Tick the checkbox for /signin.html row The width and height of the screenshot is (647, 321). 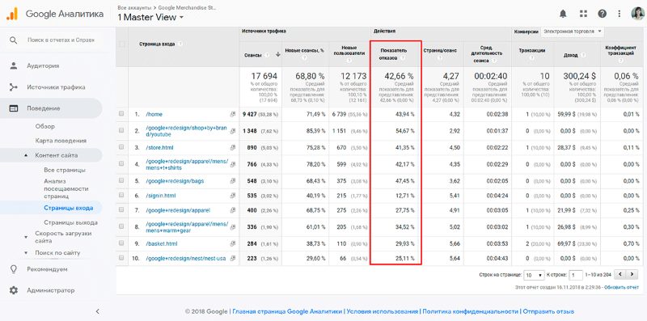click(121, 195)
